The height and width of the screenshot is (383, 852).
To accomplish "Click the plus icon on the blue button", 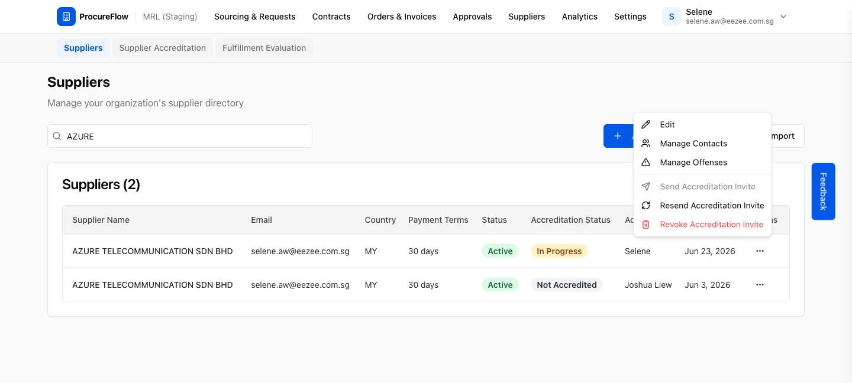I will point(618,136).
